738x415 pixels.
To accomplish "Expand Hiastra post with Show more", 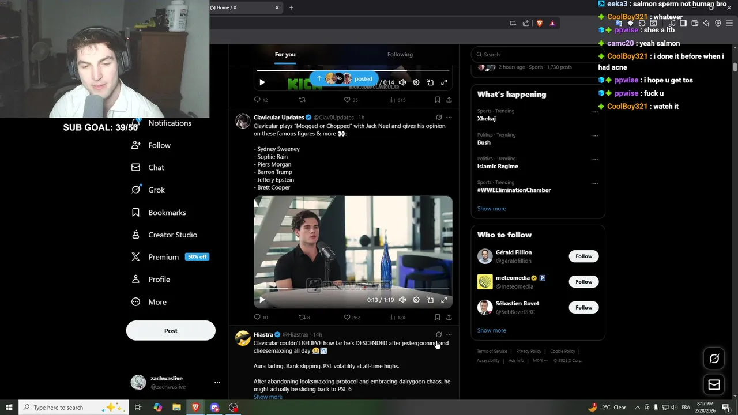I will click(x=268, y=397).
